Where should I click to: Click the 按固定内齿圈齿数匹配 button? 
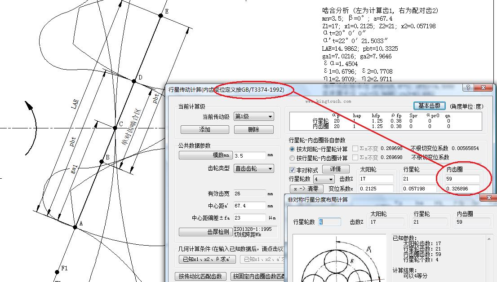[x=258, y=276]
